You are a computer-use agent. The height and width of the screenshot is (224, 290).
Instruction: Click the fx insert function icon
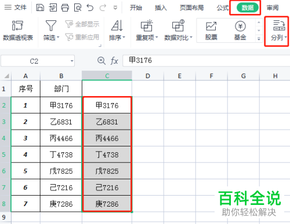pos(114,61)
